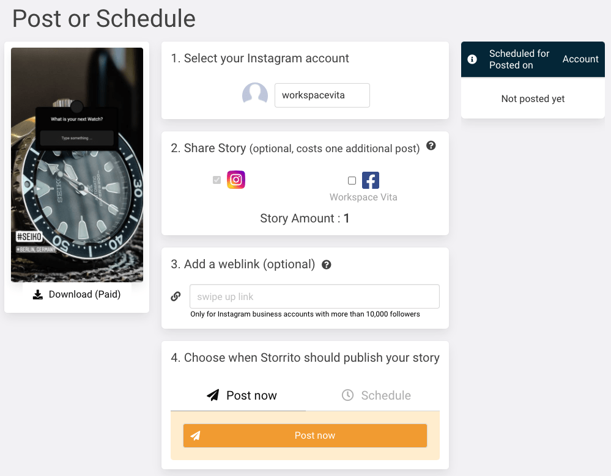Click the Workspace Vita page label
Screen dimensions: 611x476
363,197
